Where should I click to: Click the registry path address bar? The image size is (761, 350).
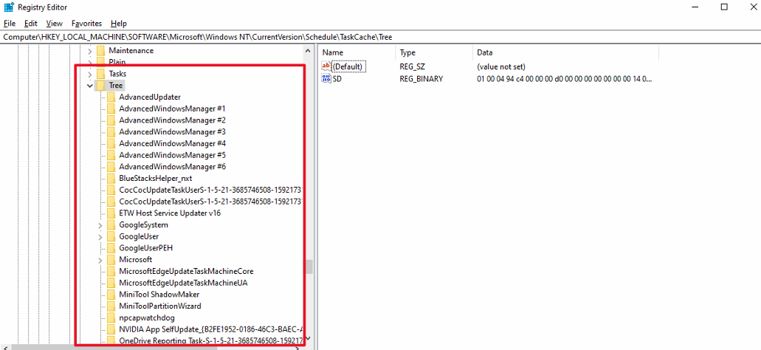tap(381, 37)
